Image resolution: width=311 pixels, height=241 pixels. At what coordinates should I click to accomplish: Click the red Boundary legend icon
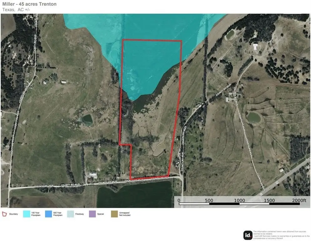tap(4, 214)
